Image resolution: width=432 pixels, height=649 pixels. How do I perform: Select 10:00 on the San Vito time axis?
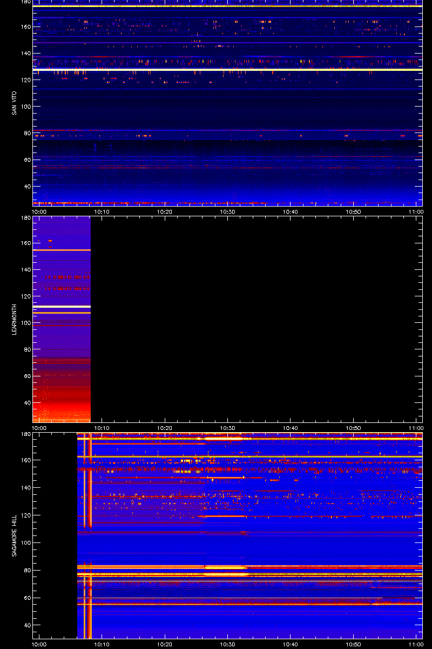(40, 211)
